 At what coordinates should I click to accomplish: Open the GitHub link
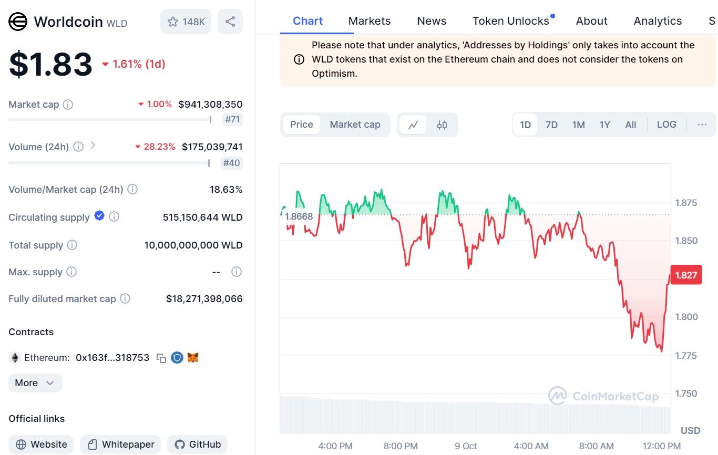click(x=197, y=444)
